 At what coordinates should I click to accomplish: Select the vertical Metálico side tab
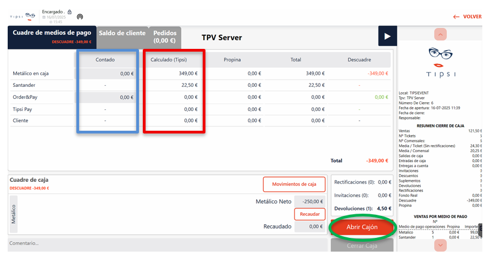(13, 214)
